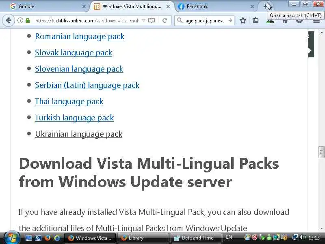Open a new tab with plus button
The width and height of the screenshot is (325, 244).
tap(265, 7)
